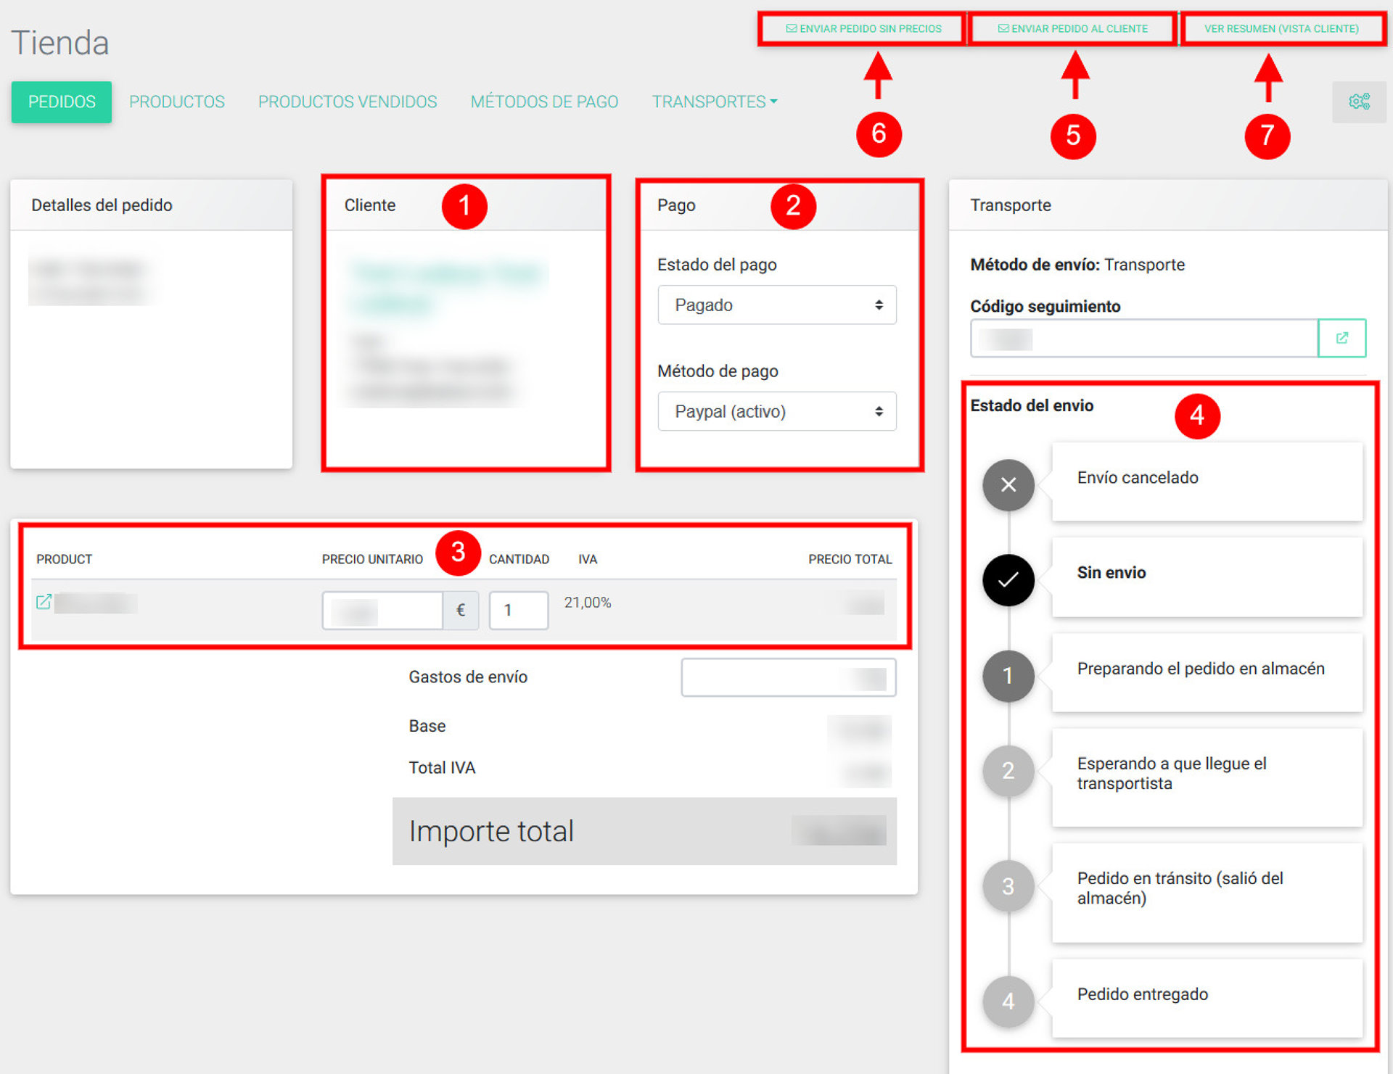Click the 'Sin envío' checkmark circle
The width and height of the screenshot is (1393, 1074).
[1008, 579]
